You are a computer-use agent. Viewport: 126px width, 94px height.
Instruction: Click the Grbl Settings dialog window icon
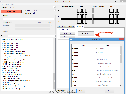[71, 39]
